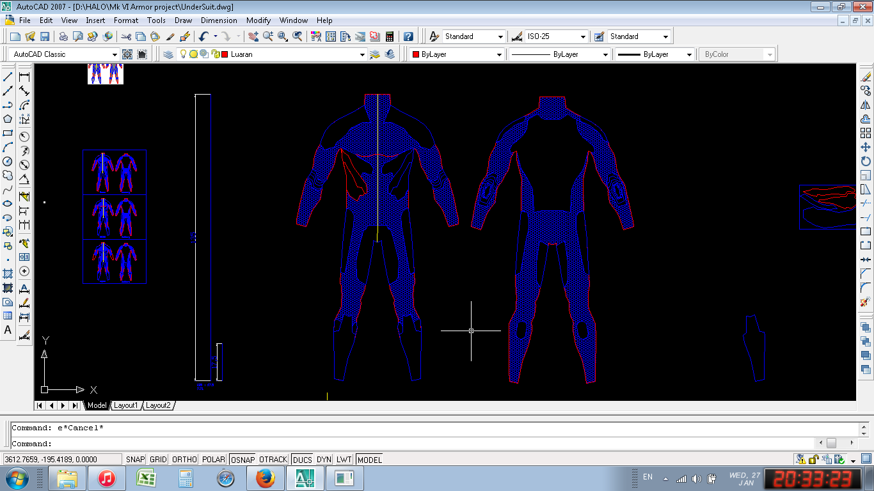The image size is (874, 491).
Task: Toggle LWT lineweight display
Action: tap(344, 460)
